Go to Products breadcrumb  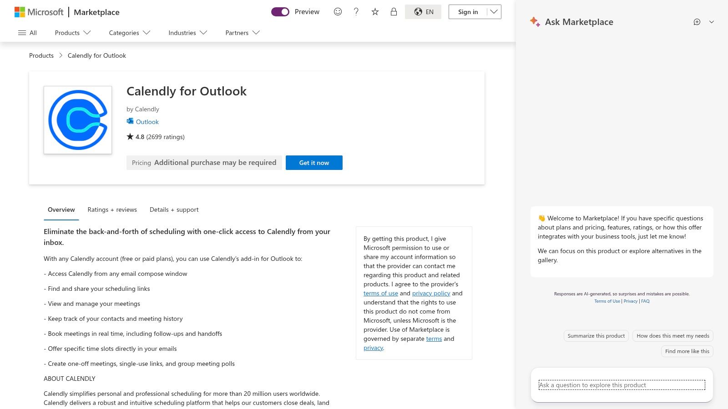point(41,55)
